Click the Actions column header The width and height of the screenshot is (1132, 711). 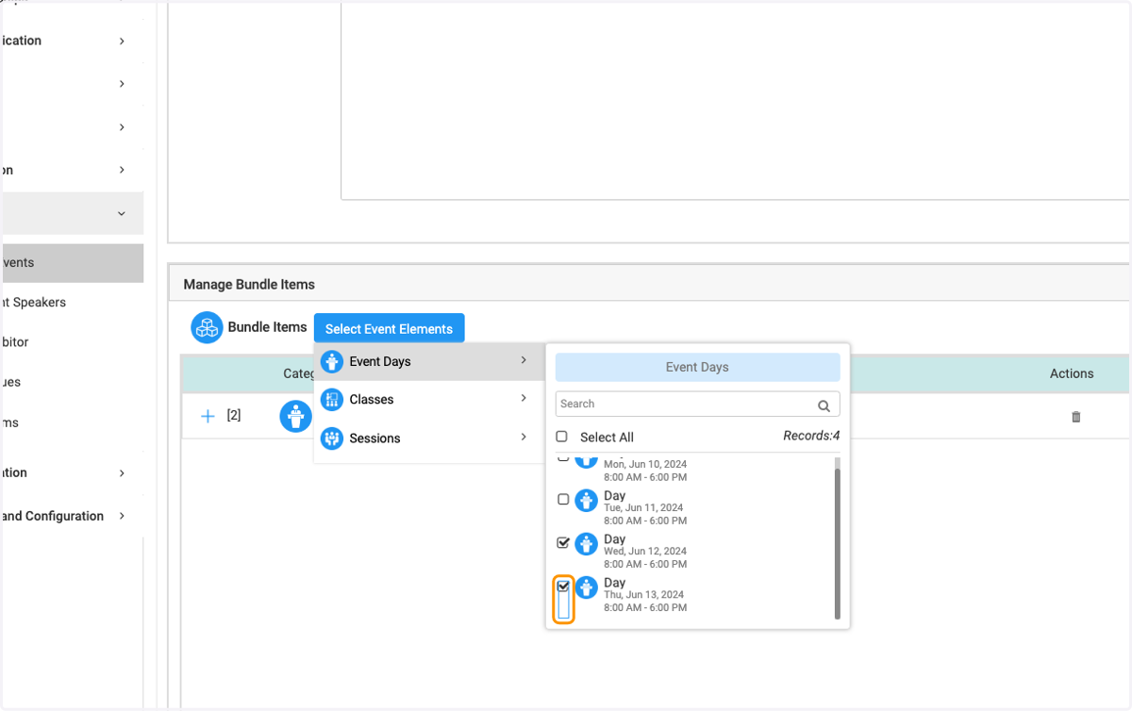pos(1072,373)
